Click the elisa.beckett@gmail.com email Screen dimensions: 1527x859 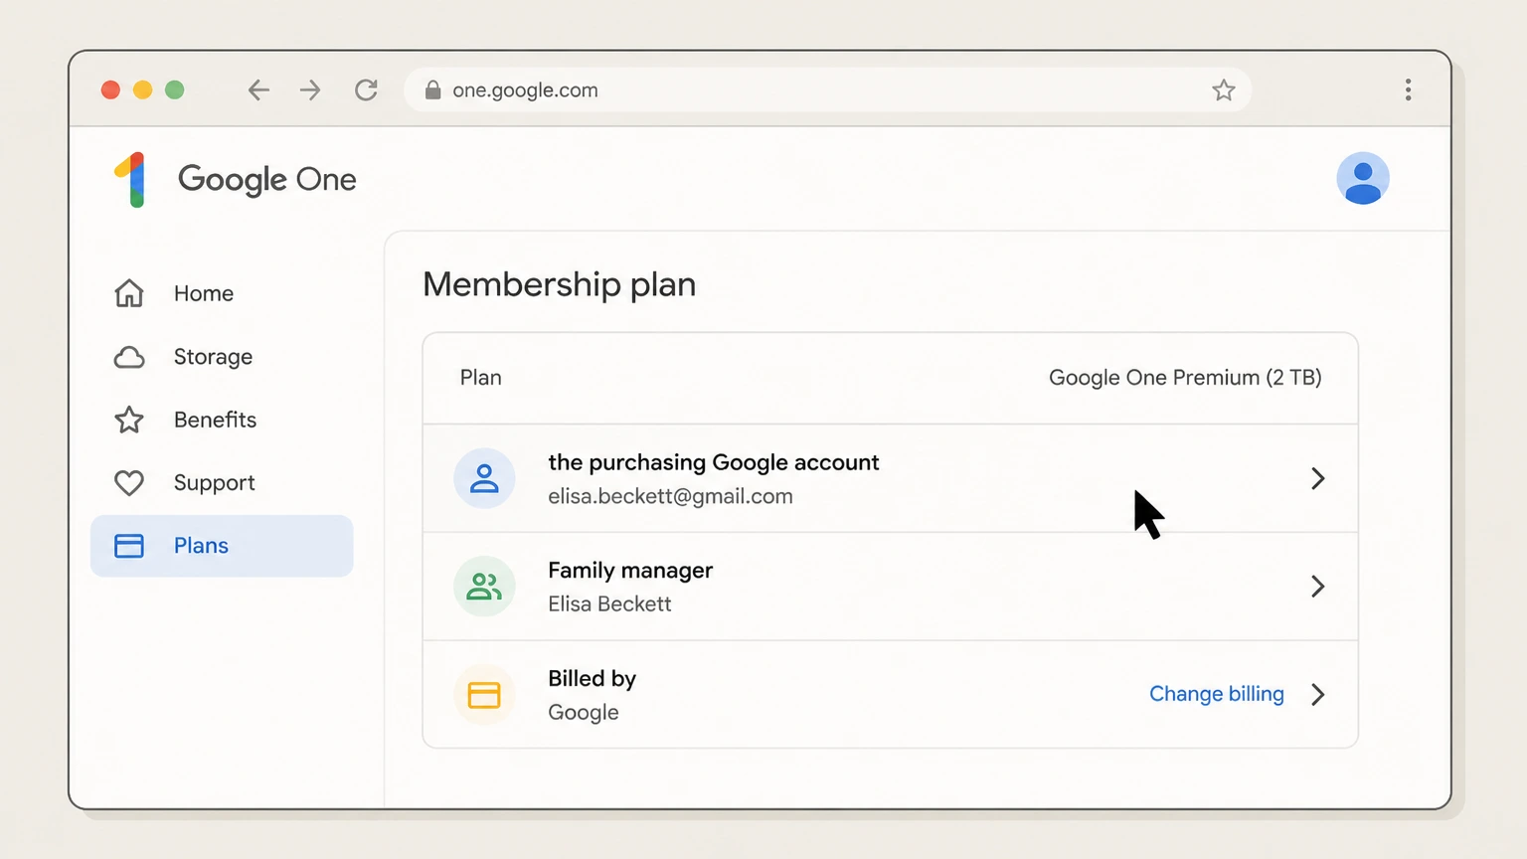click(x=670, y=496)
